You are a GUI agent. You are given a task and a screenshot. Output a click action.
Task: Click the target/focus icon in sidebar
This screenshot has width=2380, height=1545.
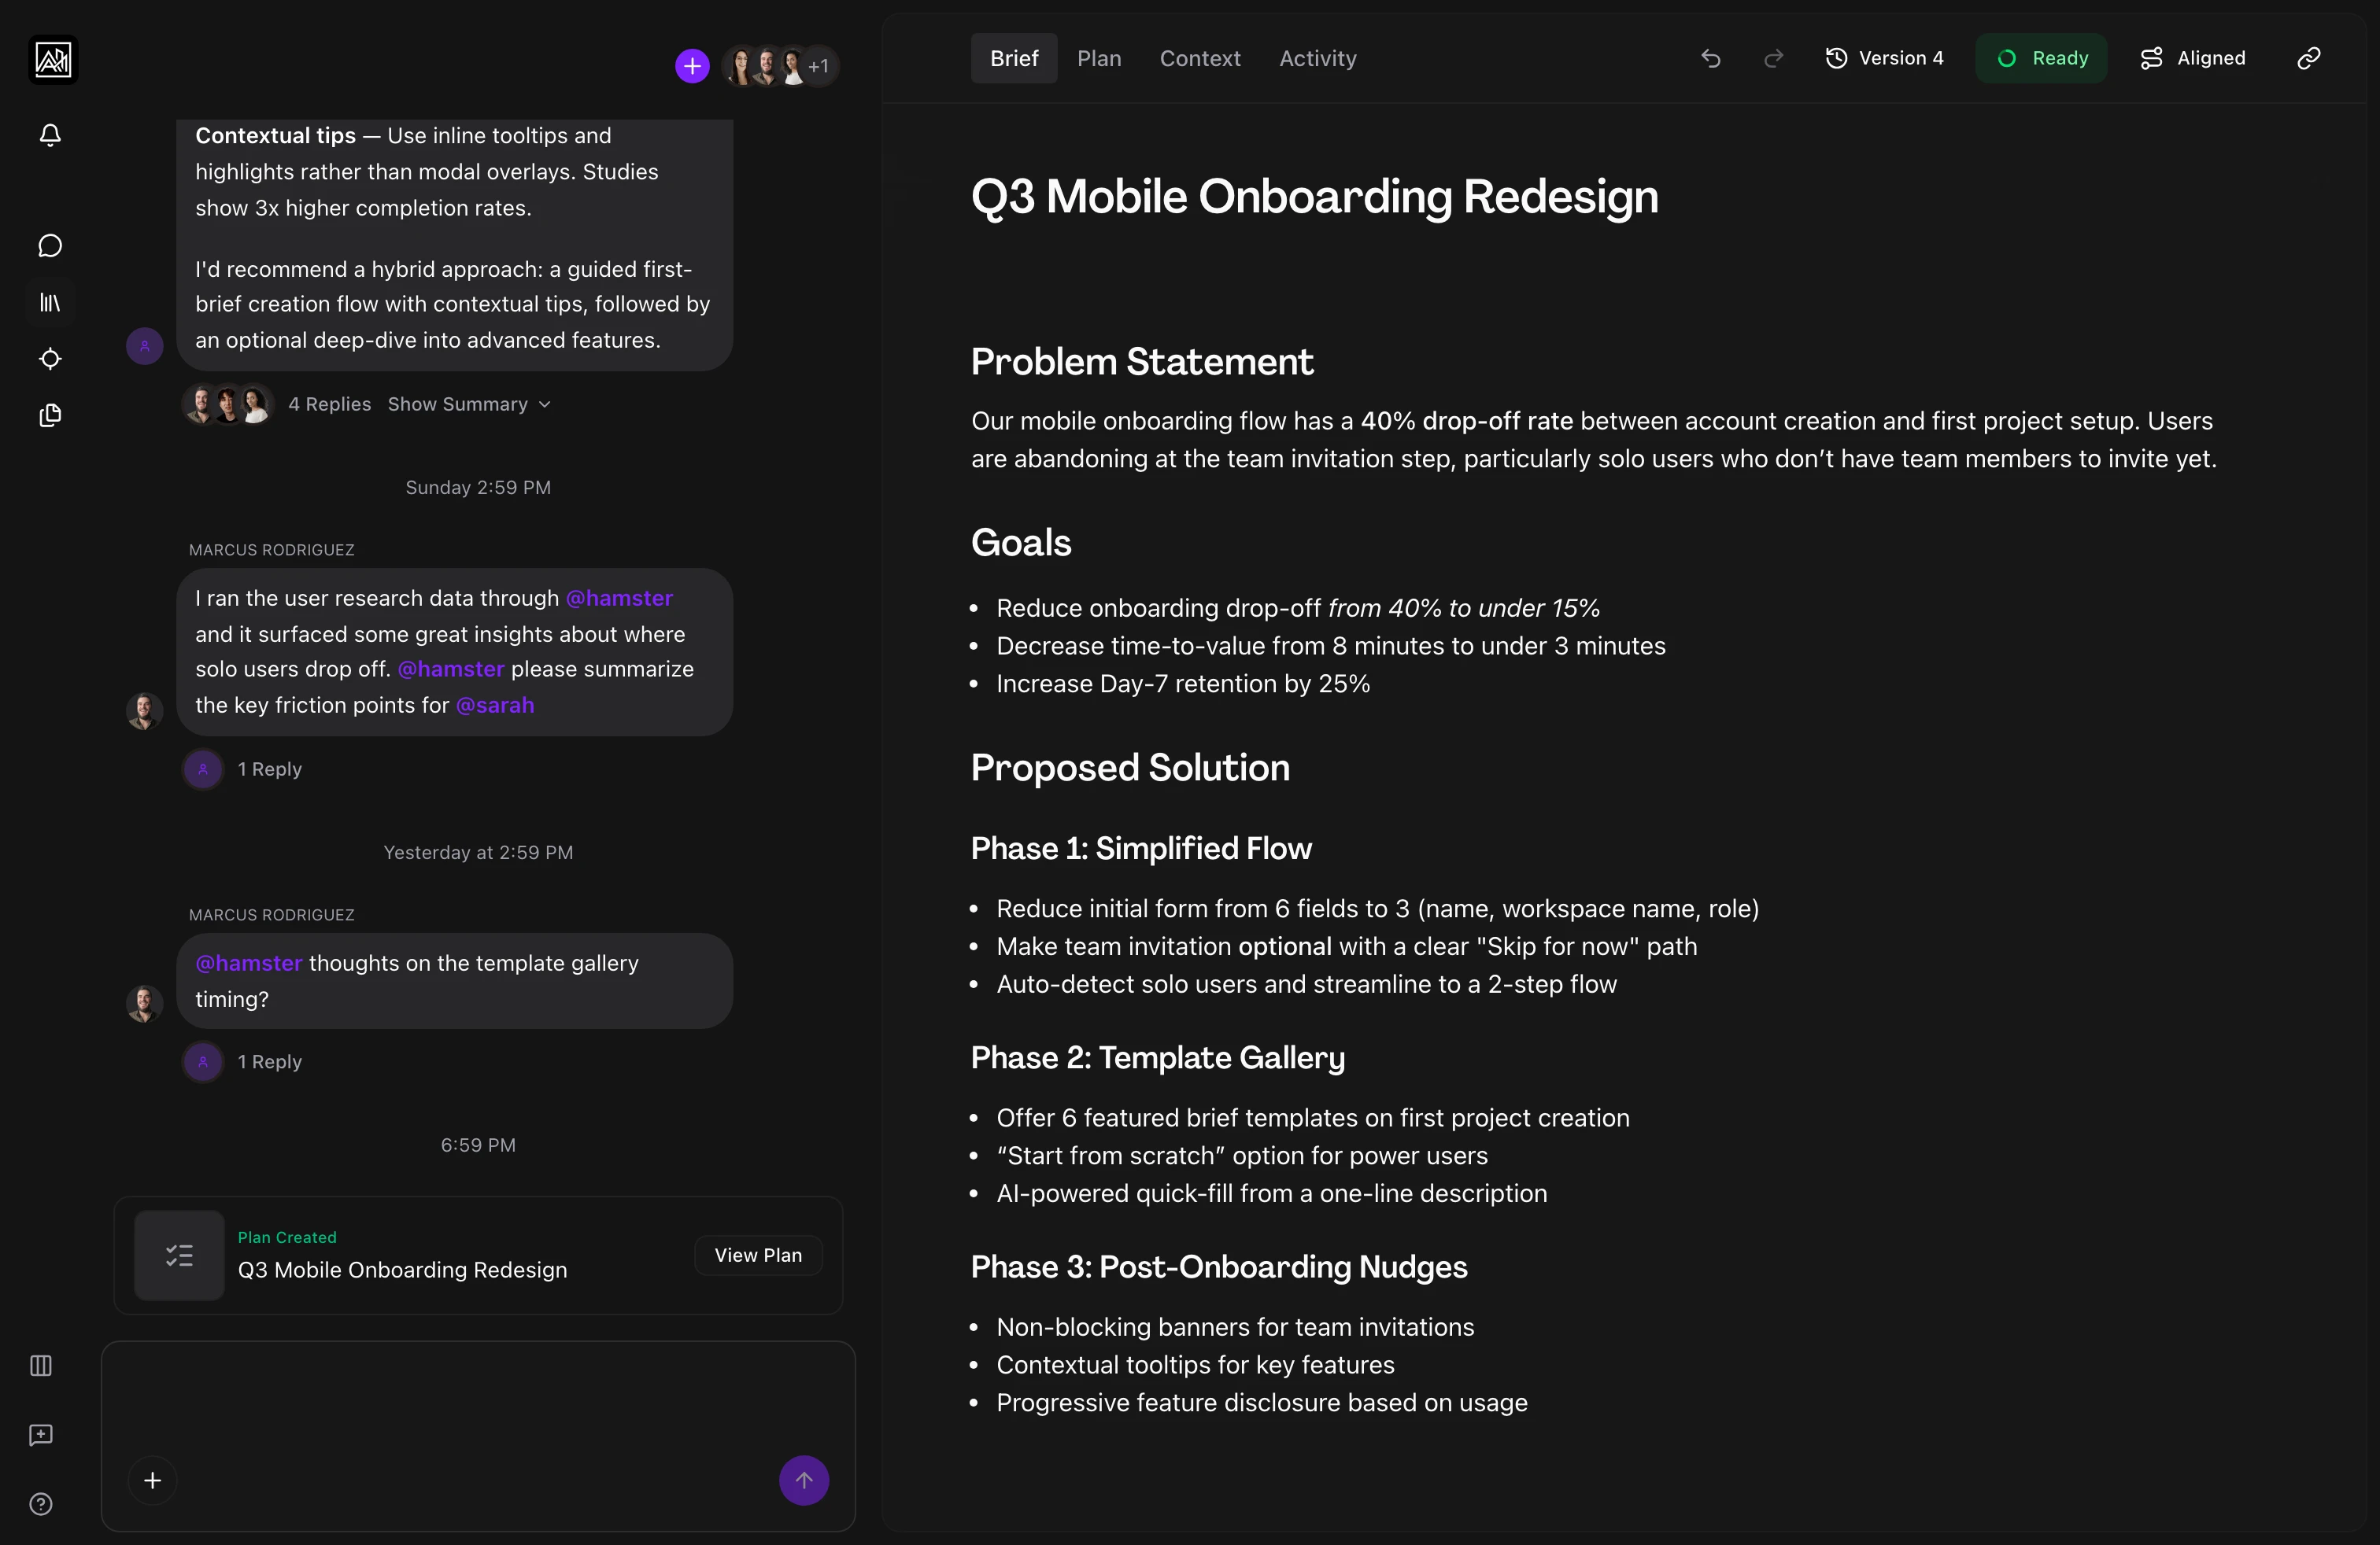[x=50, y=359]
